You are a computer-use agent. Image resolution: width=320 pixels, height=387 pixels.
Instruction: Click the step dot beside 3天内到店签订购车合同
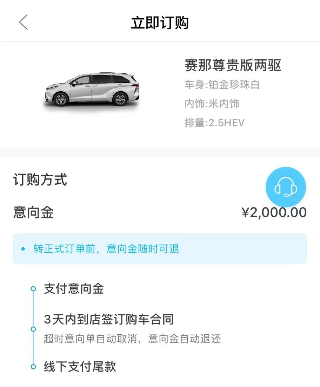click(x=33, y=329)
